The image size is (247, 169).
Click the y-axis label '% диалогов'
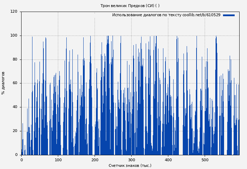coord(3,83)
